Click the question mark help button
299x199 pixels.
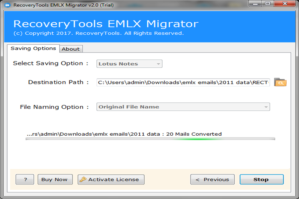pos(25,179)
